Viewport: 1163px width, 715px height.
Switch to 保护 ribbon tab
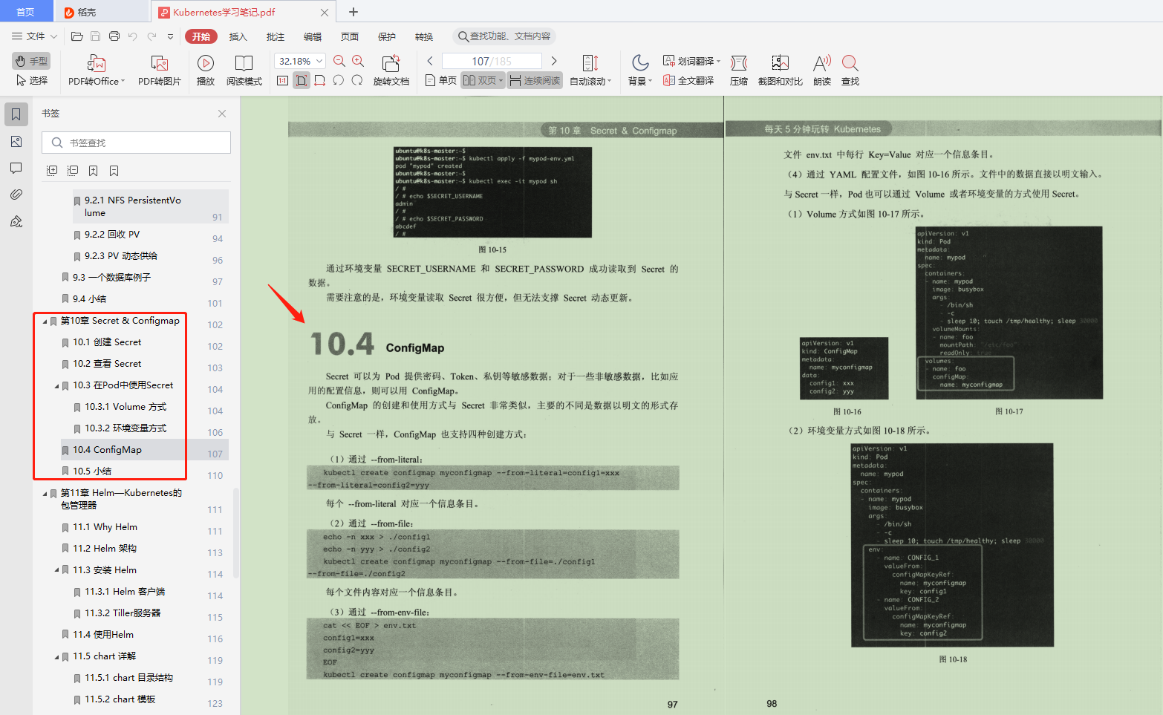[387, 36]
